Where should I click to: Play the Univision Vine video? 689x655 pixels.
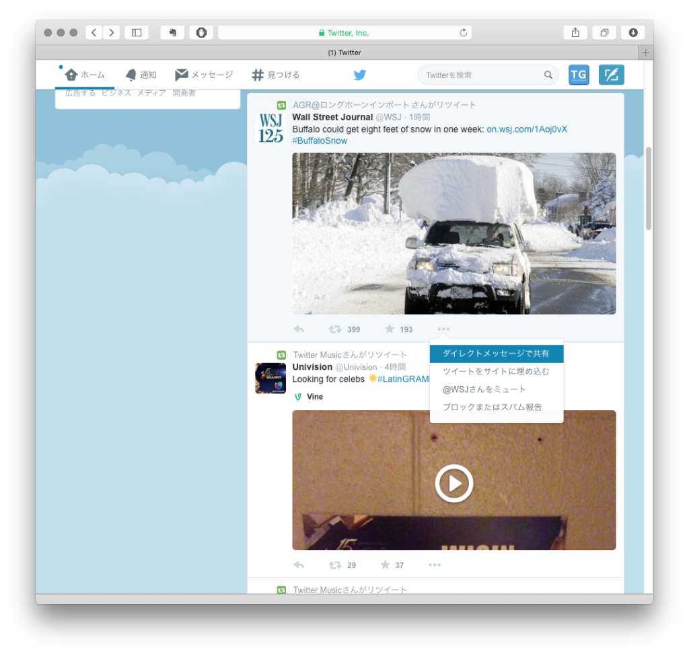click(x=454, y=484)
